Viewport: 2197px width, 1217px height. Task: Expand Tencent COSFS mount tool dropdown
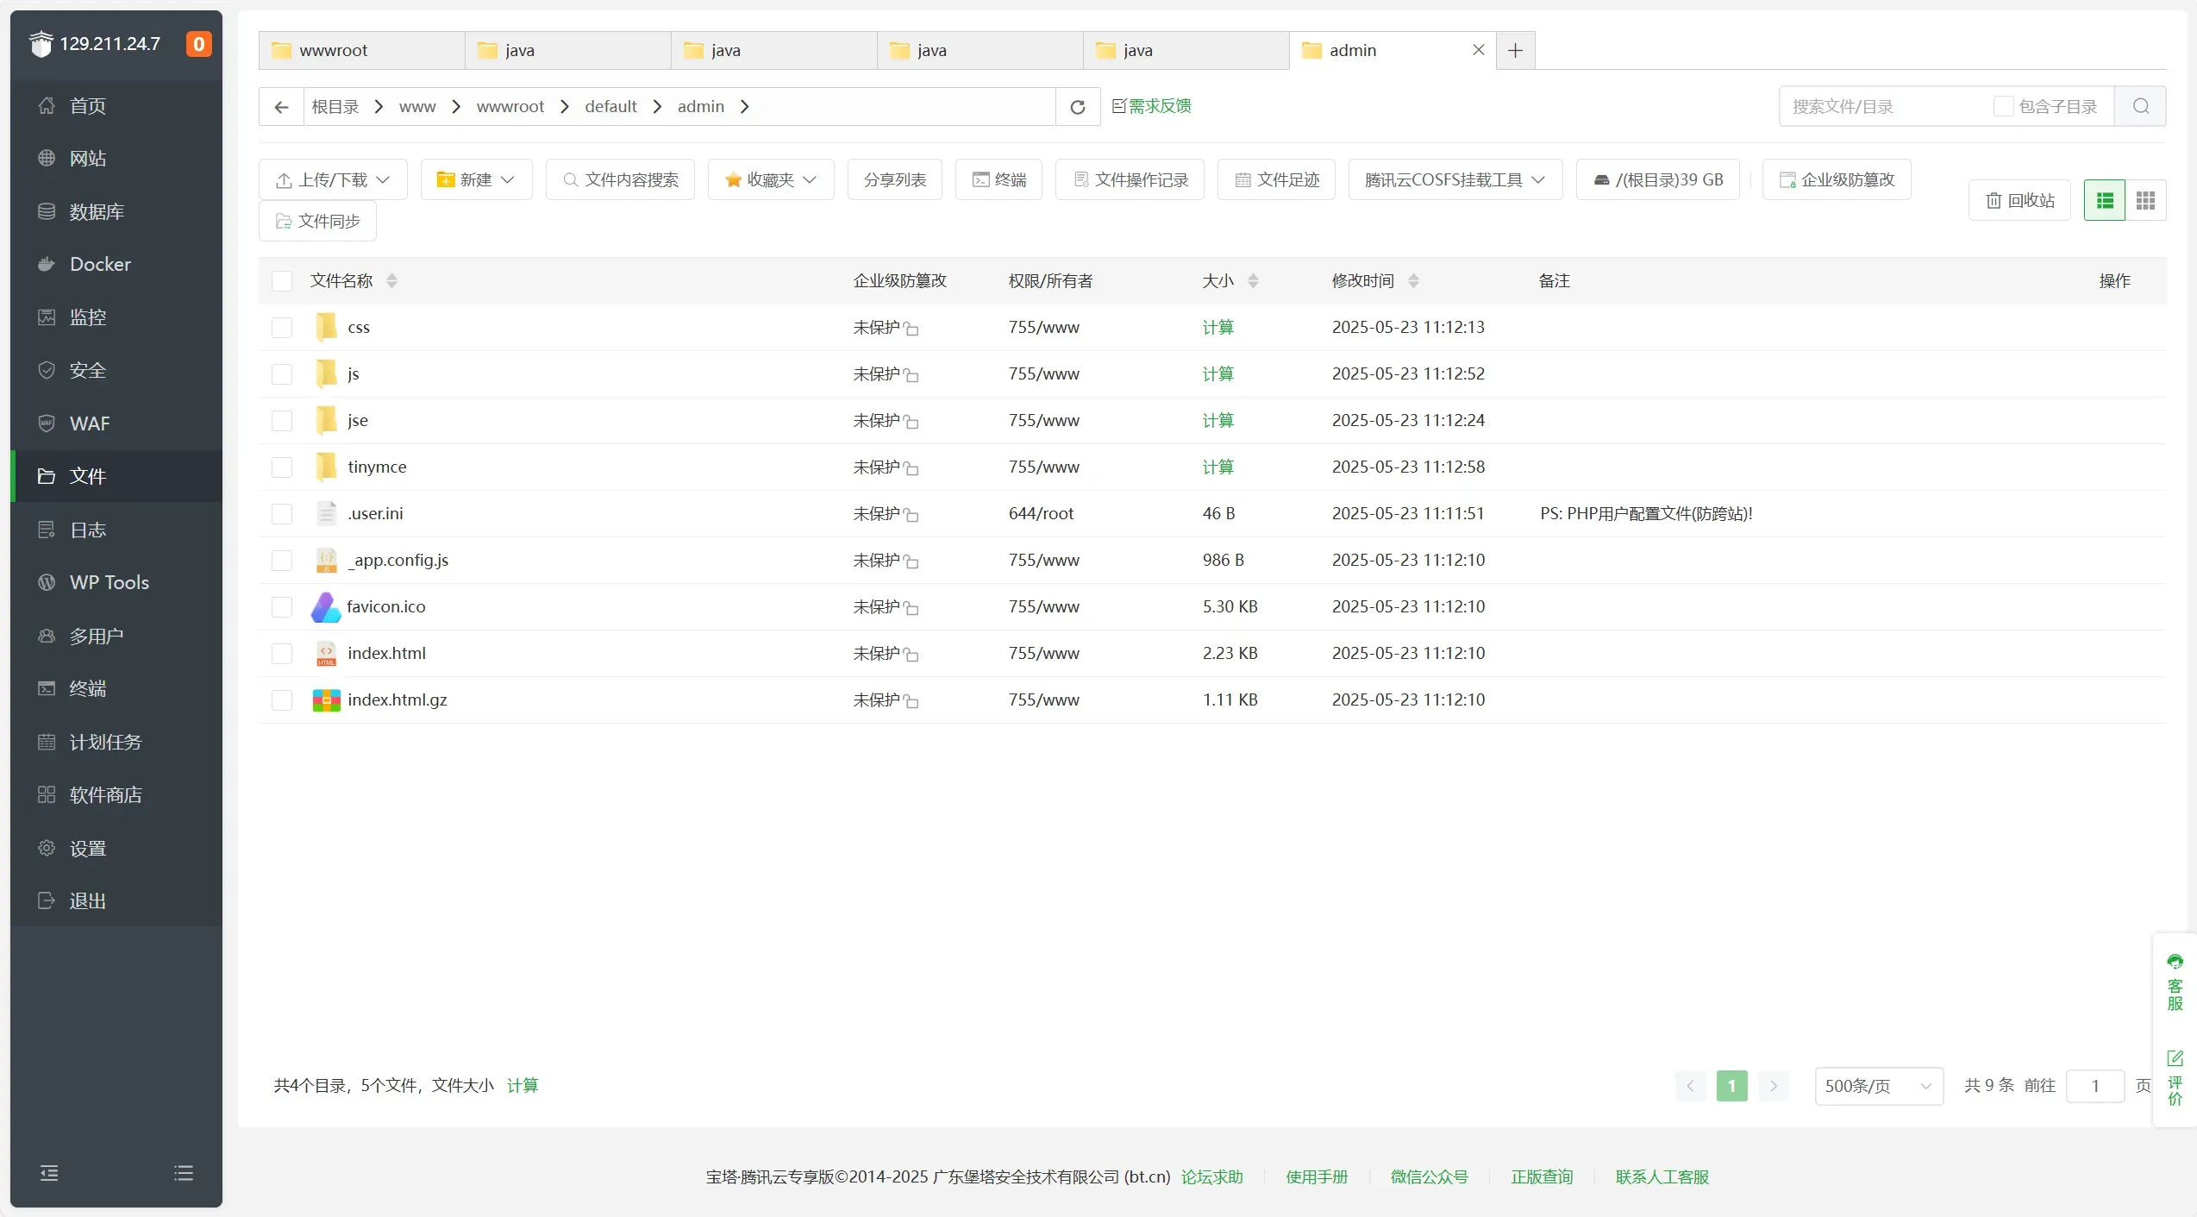pyautogui.click(x=1455, y=180)
